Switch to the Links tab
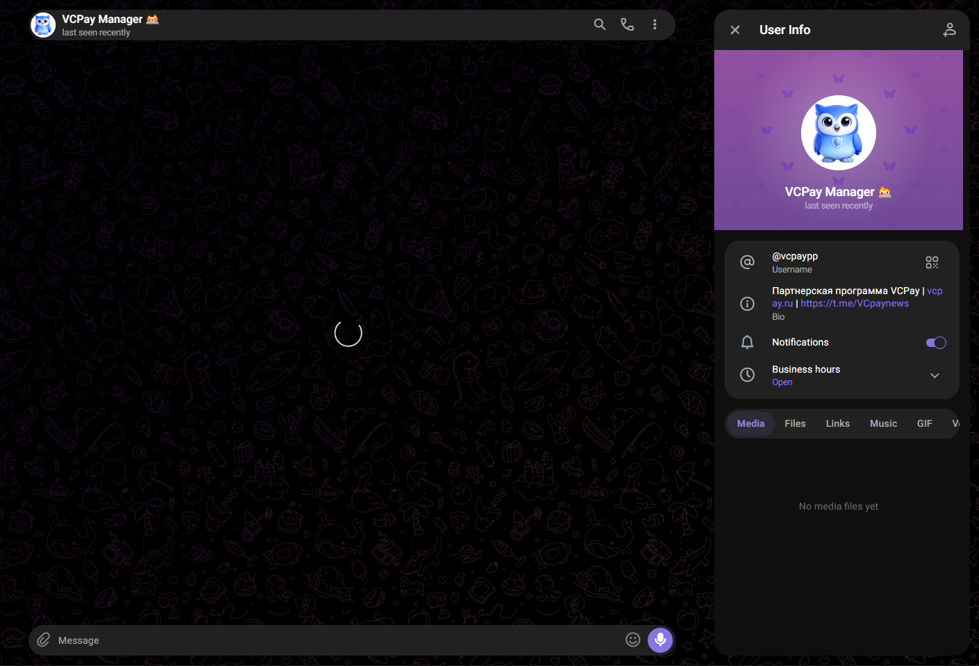The image size is (979, 666). [x=837, y=423]
